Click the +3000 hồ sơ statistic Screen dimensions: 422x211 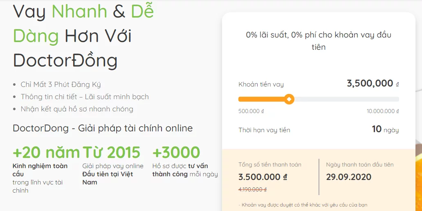pos(176,152)
